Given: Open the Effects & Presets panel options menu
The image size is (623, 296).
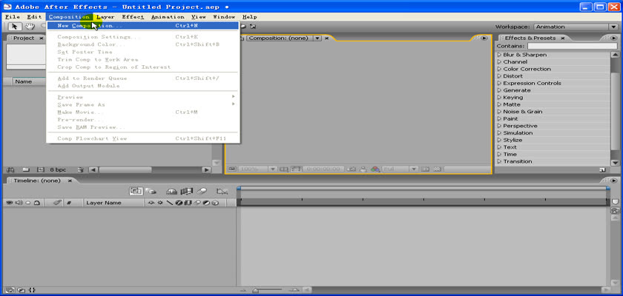Looking at the screenshot, I should click(x=614, y=38).
